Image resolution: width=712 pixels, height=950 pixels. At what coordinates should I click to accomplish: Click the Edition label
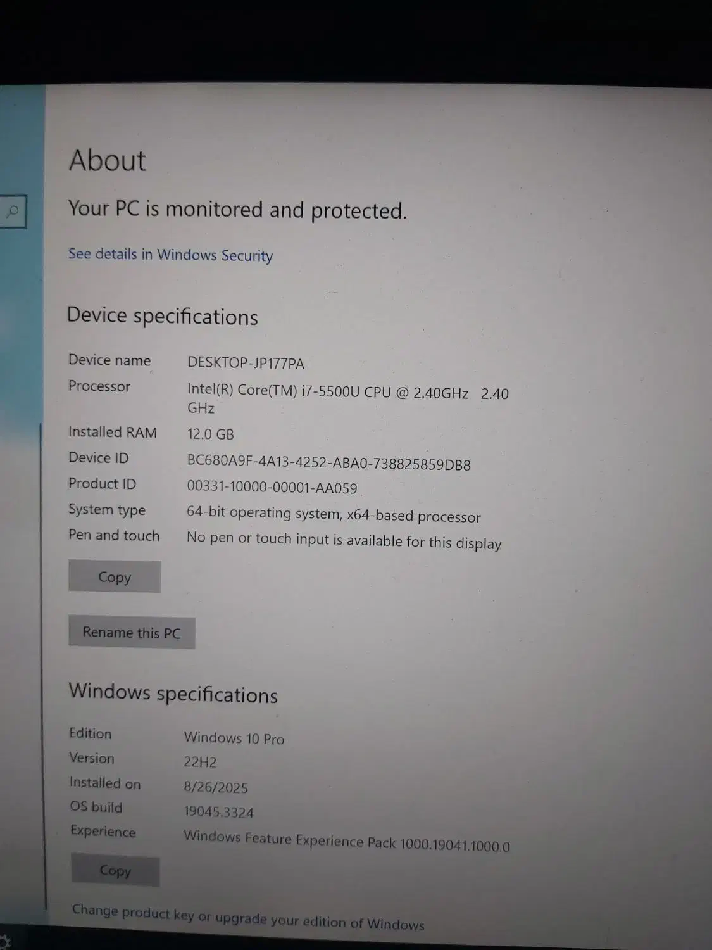[91, 733]
